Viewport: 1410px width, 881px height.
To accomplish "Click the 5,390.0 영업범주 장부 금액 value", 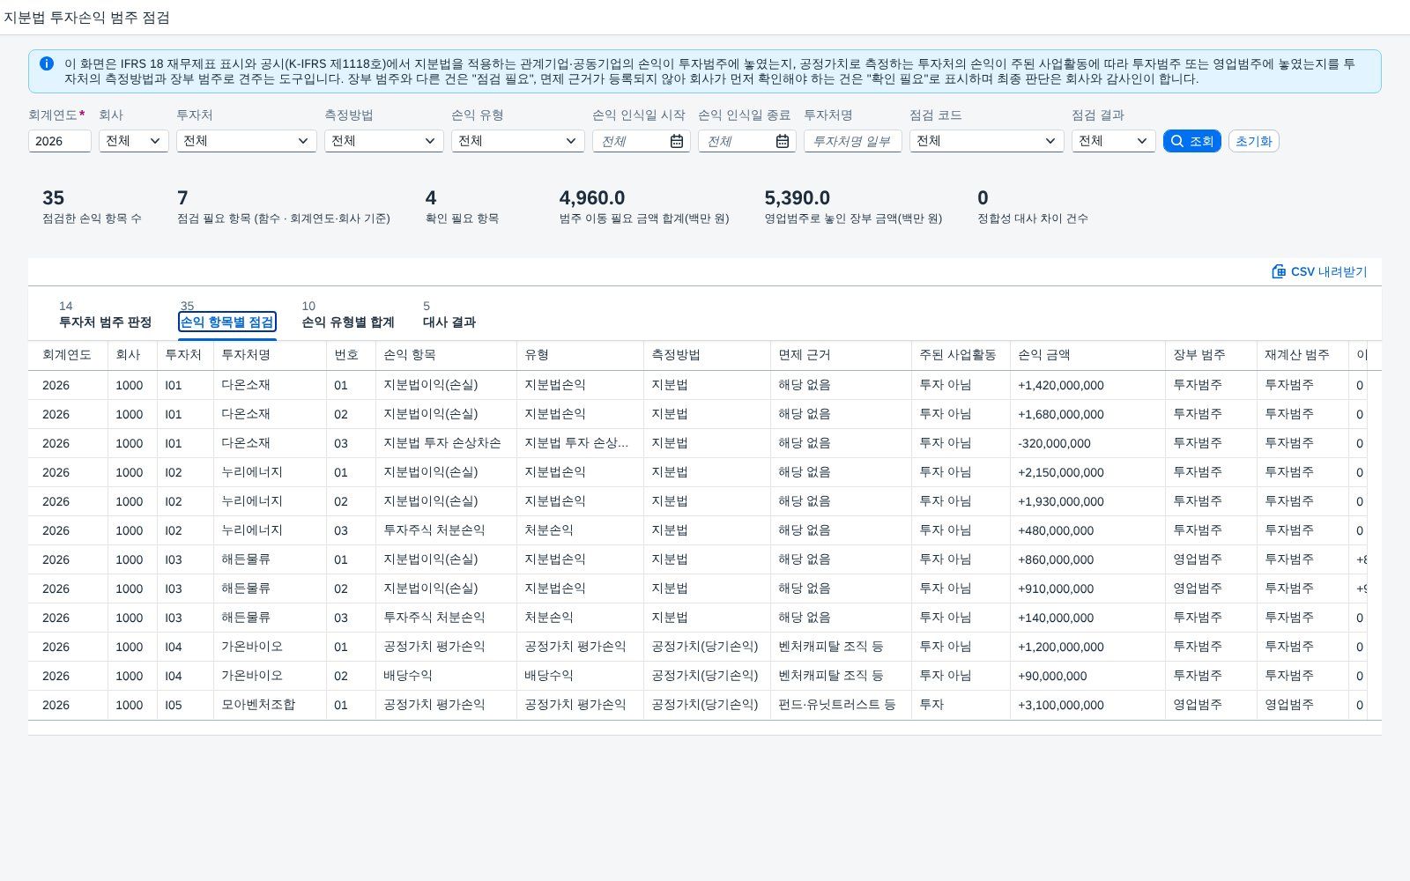I will pos(798,198).
